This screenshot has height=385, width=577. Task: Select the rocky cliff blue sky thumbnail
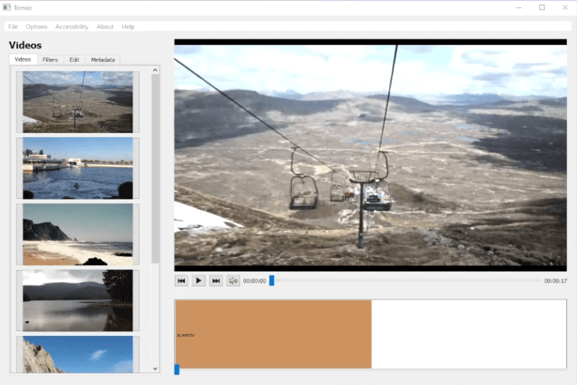(x=78, y=354)
